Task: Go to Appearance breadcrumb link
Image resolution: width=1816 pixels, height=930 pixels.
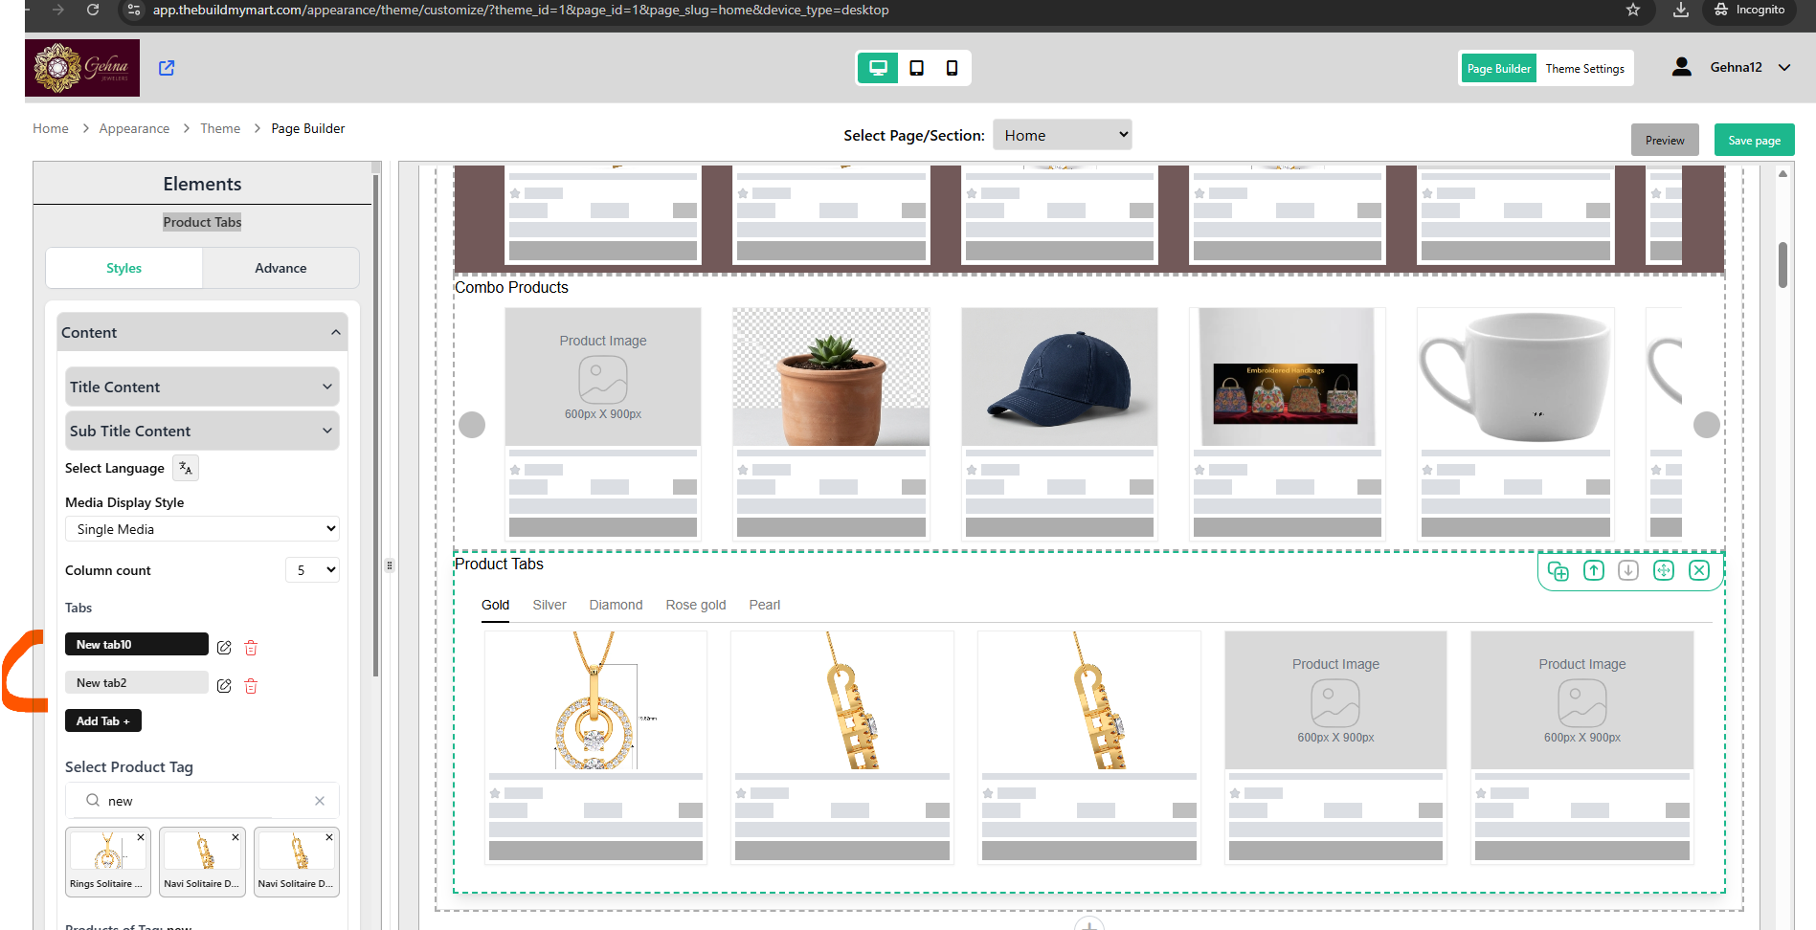Action: click(134, 128)
